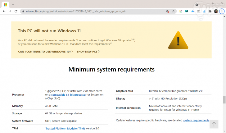Open the QR code extension icon
226x133 pixels.
pos(198,11)
